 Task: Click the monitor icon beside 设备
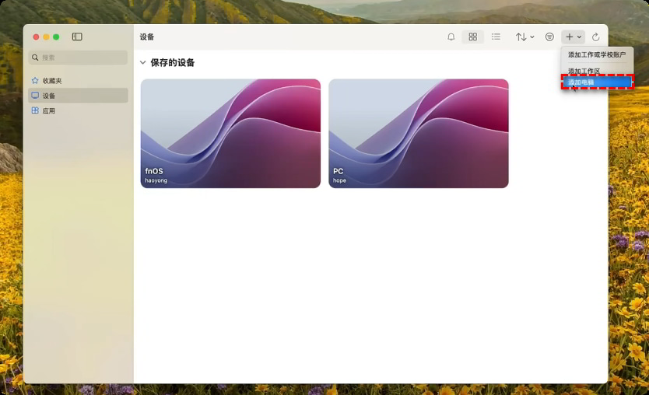tap(35, 96)
